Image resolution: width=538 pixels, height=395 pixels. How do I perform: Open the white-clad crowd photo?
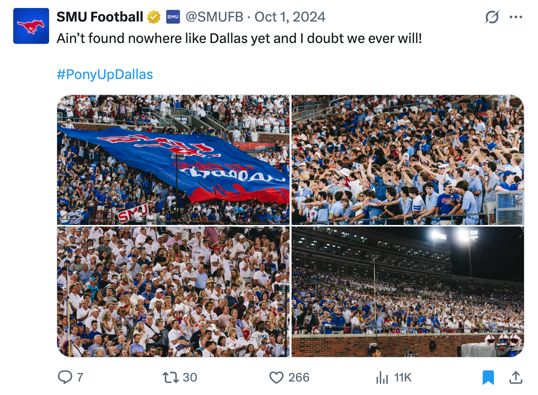pos(173,291)
